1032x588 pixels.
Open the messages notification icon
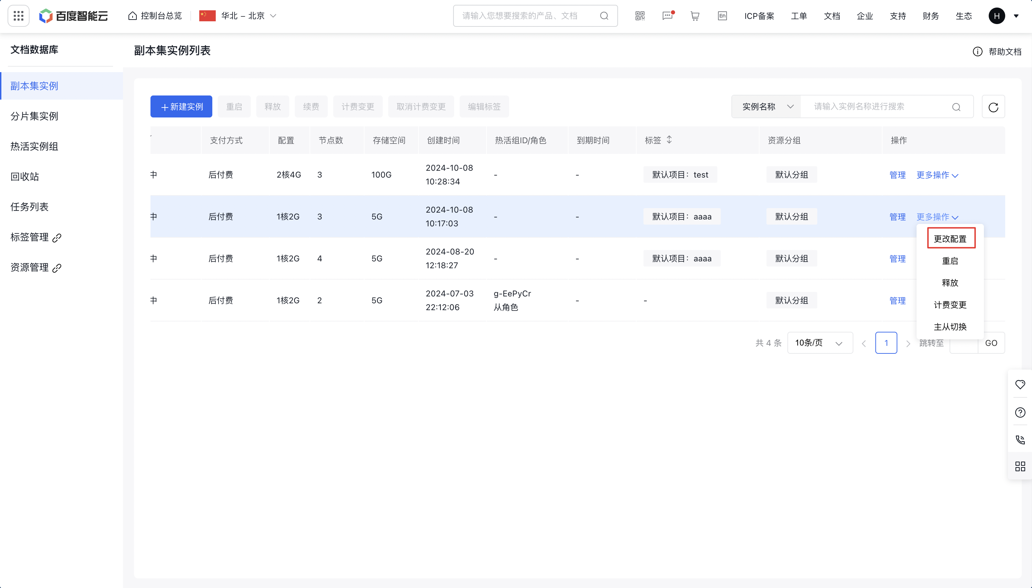[668, 16]
